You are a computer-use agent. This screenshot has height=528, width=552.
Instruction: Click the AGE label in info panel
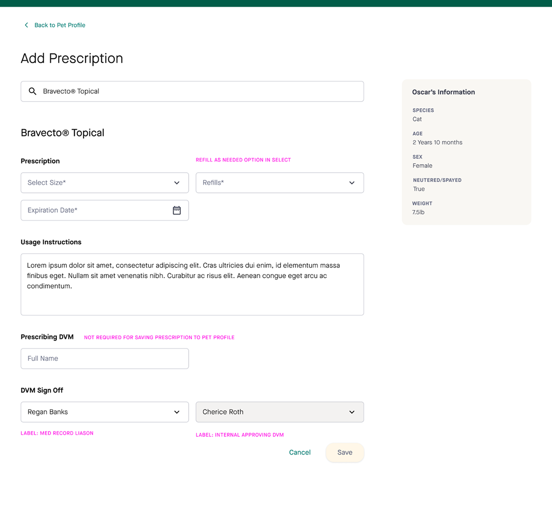click(417, 134)
